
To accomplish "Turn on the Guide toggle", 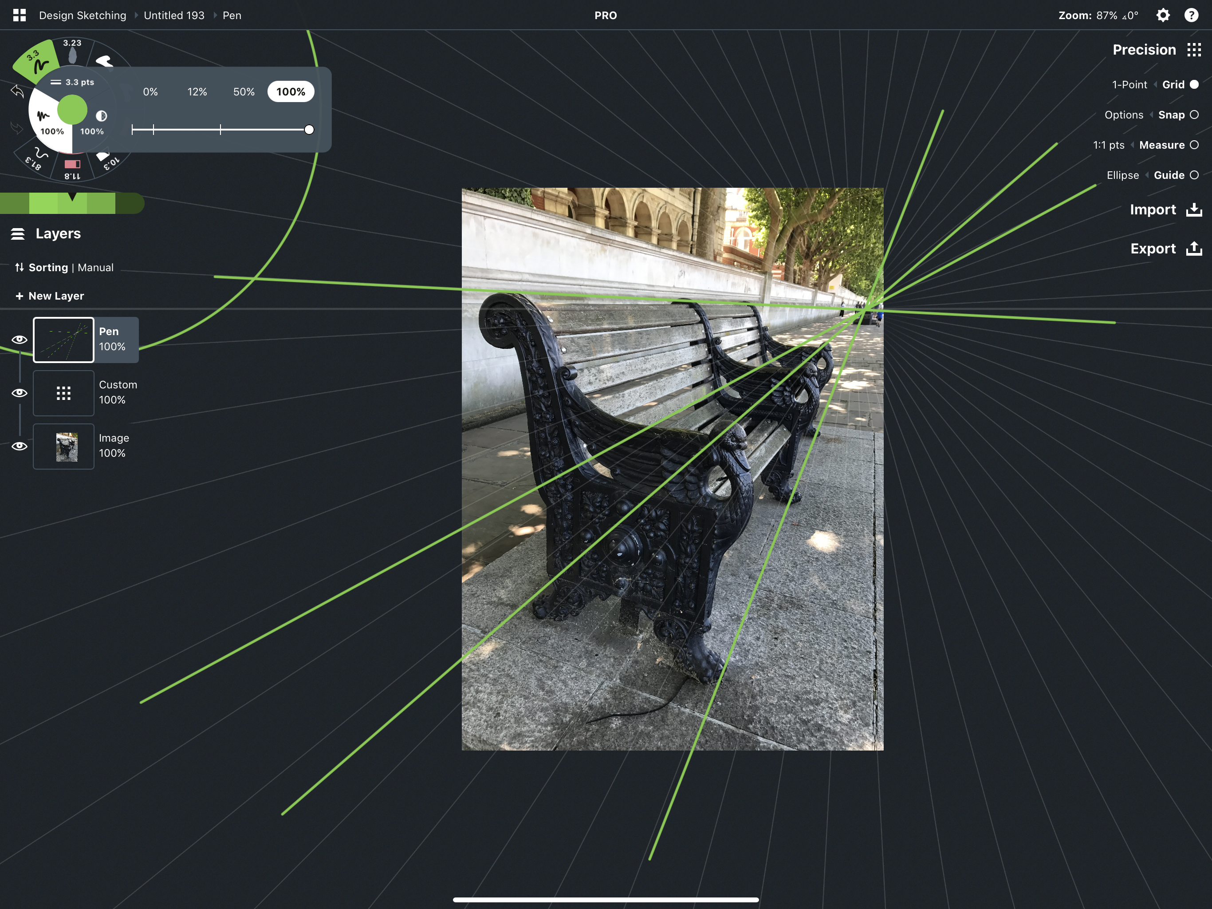I will (x=1194, y=175).
